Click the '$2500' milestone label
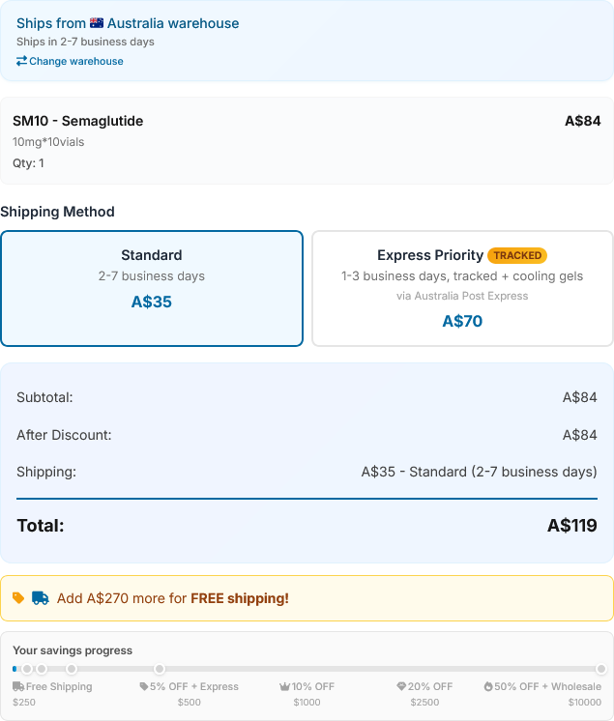 pos(424,702)
